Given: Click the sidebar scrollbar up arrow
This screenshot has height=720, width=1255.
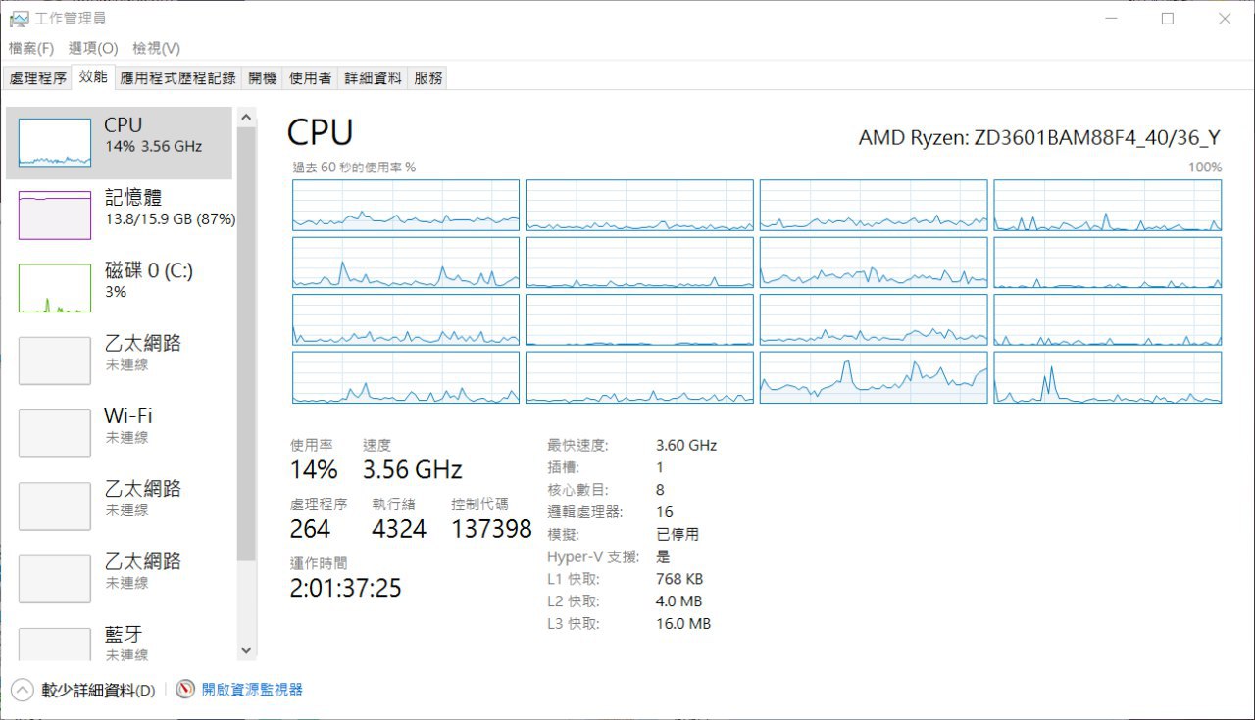Looking at the screenshot, I should tap(246, 118).
